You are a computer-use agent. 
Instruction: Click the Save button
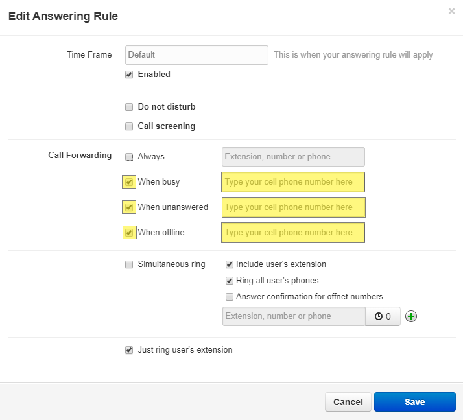tap(415, 402)
